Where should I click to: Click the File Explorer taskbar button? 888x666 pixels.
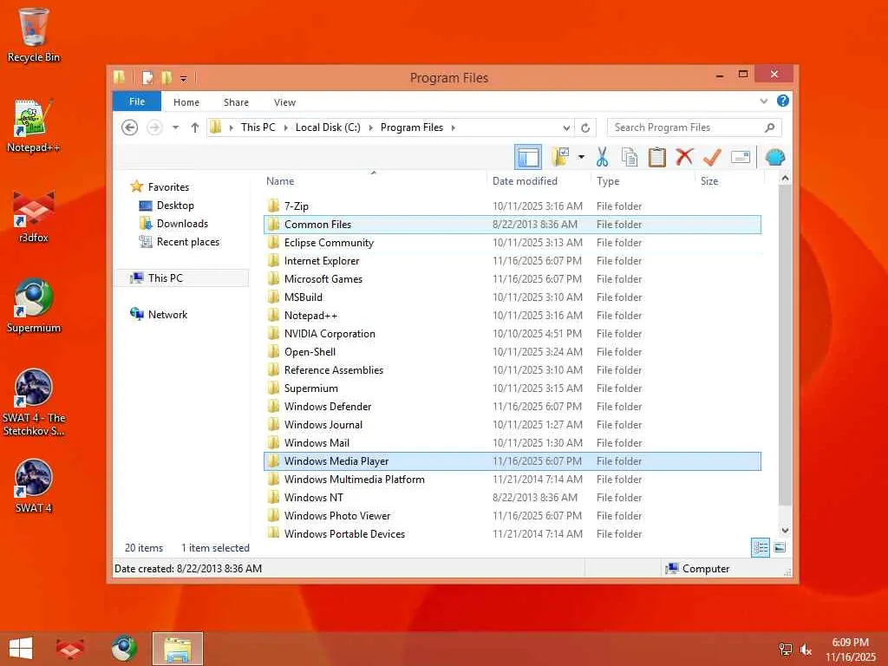click(x=177, y=649)
